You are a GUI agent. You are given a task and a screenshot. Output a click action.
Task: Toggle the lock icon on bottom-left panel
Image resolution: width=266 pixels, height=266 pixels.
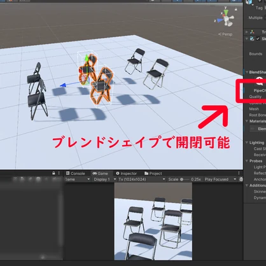pos(53,173)
